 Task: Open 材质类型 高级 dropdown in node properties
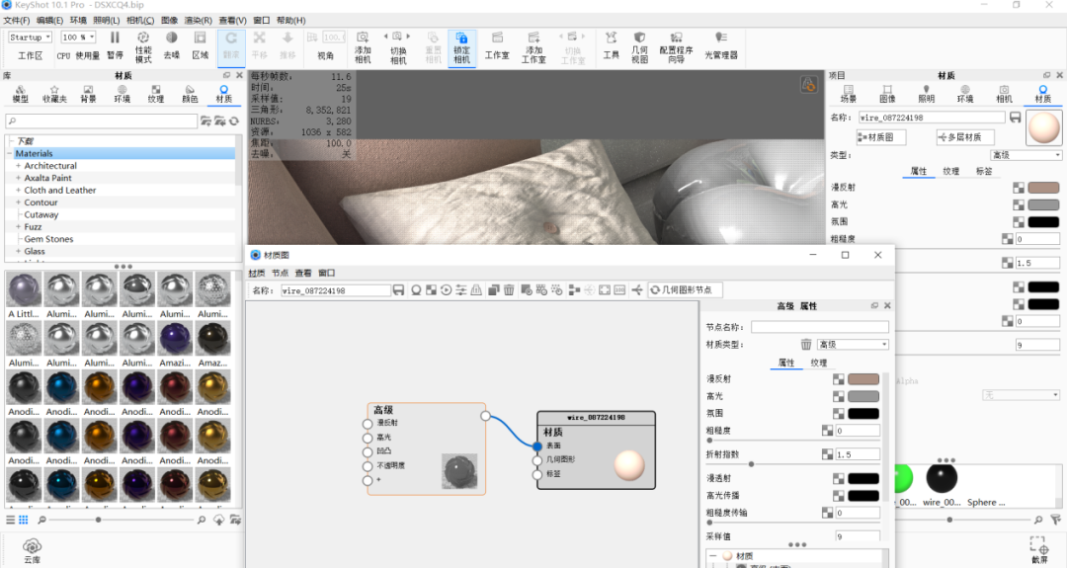pyautogui.click(x=853, y=344)
